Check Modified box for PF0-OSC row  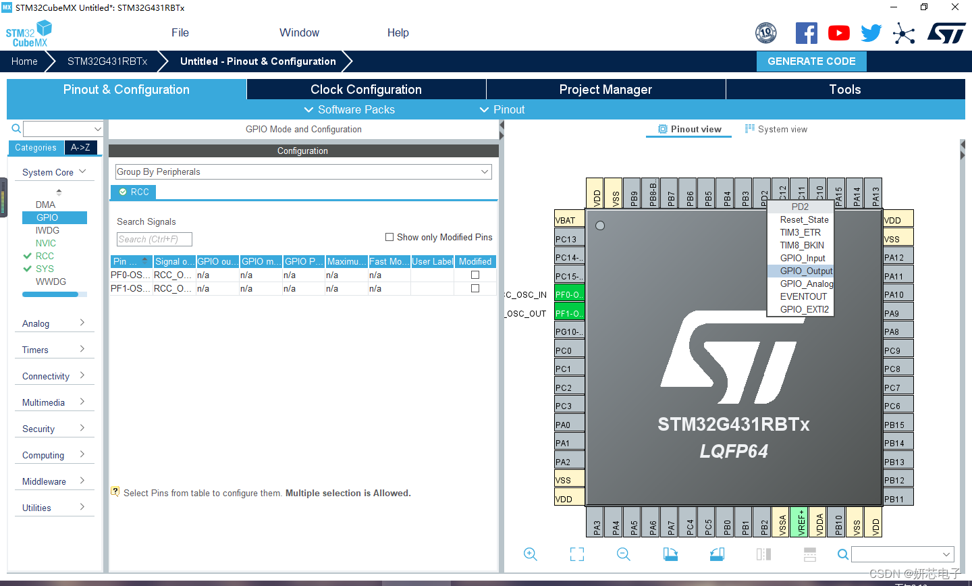point(475,275)
